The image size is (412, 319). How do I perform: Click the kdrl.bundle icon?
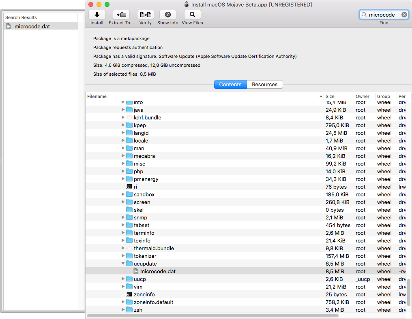click(129, 117)
